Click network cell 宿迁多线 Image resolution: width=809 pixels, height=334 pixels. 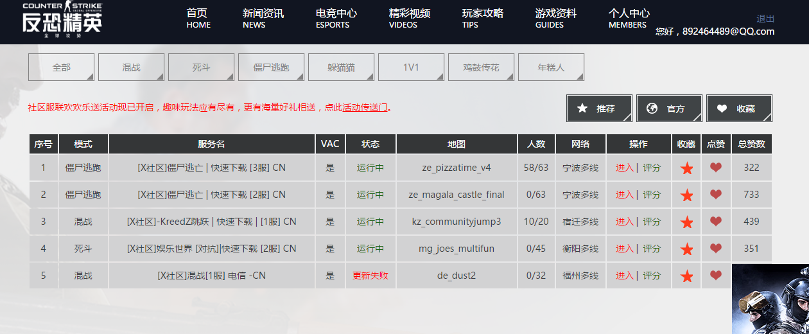coord(580,222)
